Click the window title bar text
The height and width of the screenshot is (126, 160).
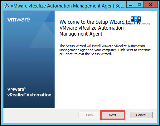point(68,6)
